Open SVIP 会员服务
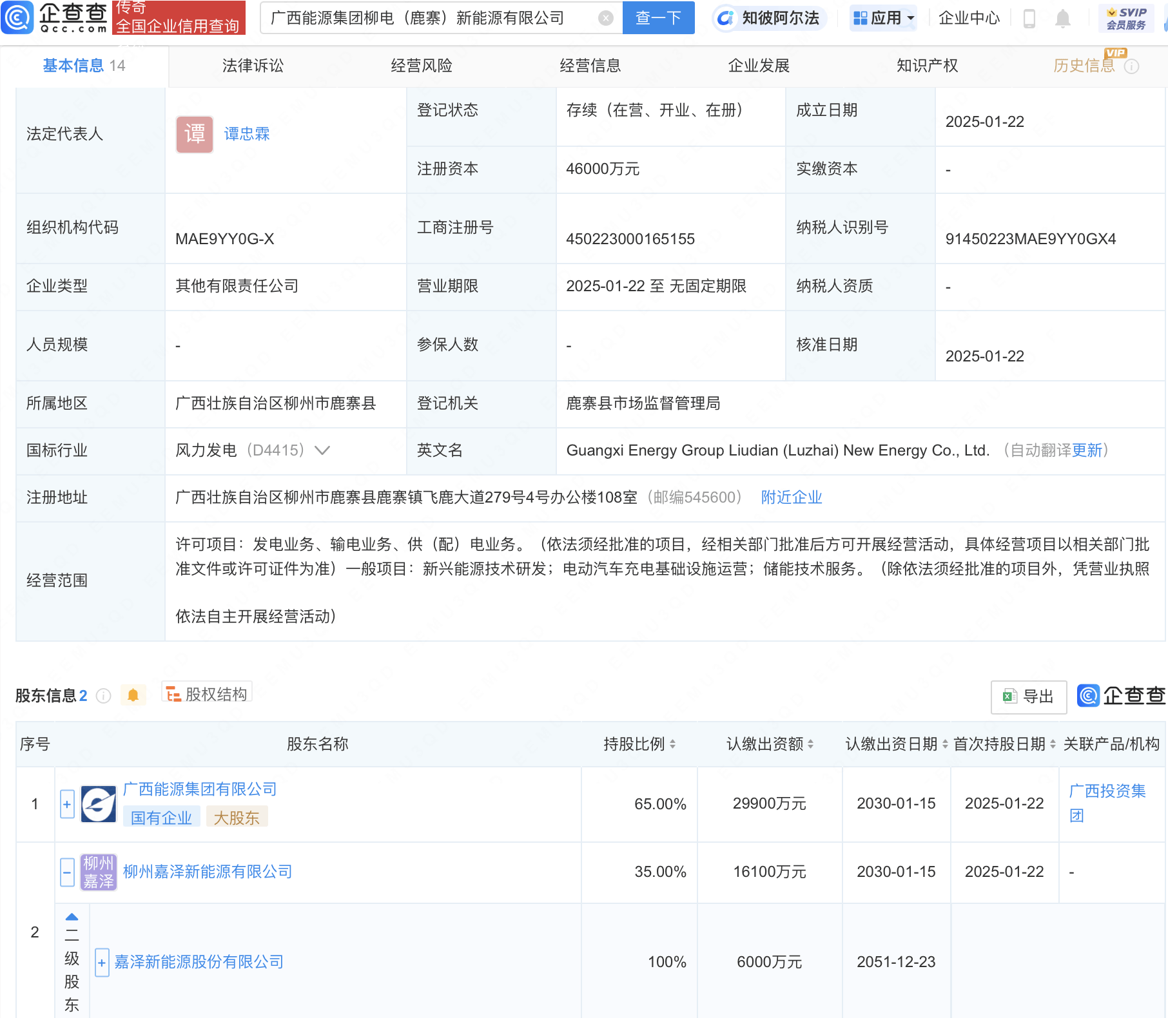Image resolution: width=1168 pixels, height=1018 pixels. pyautogui.click(x=1126, y=18)
